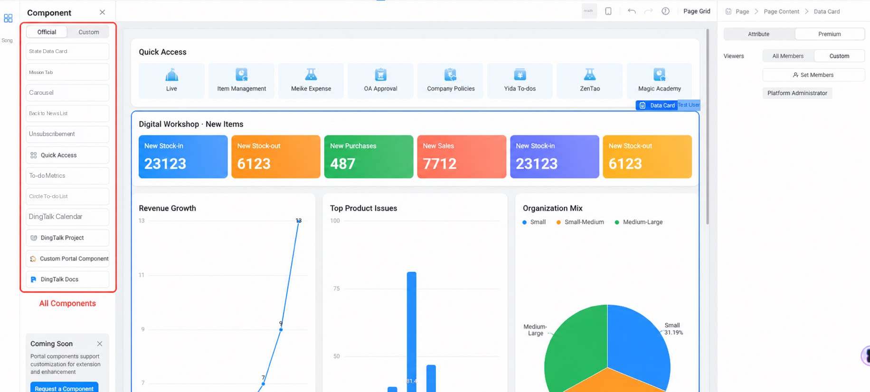Toggle Small legend item in Organization Mix
Screen dimensions: 870x392
(534, 222)
